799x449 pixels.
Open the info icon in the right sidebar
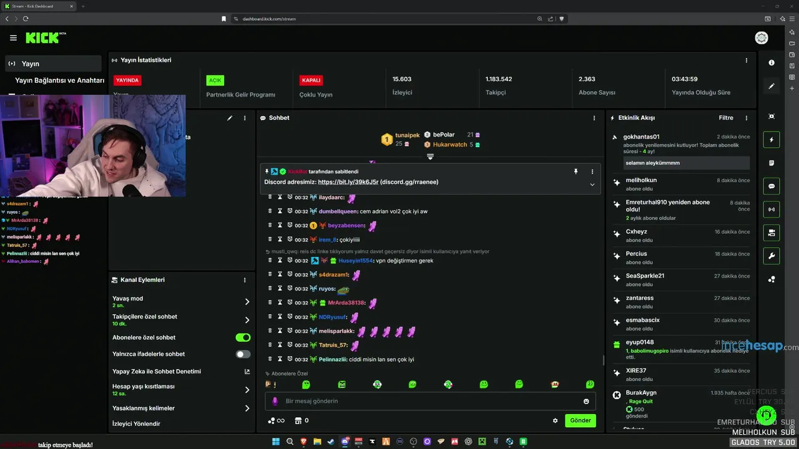(772, 63)
